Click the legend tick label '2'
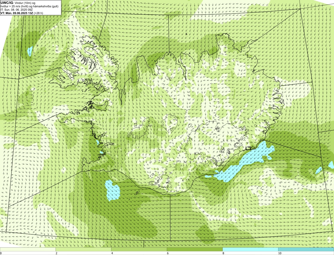Image resolution: width=334 pixels, height=255 pixels. [56, 253]
